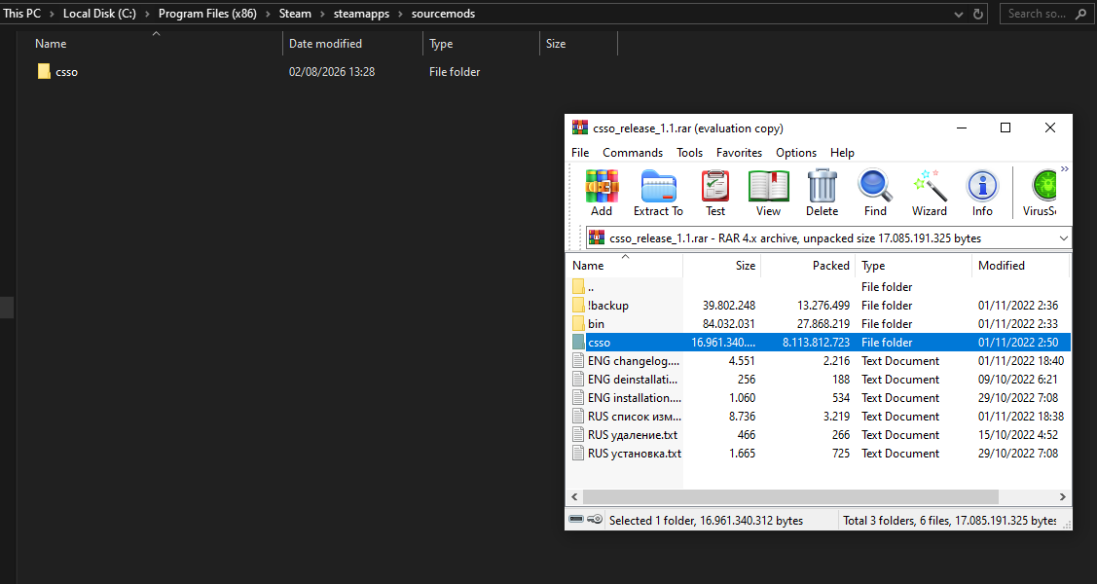Open the Commands menu
Image resolution: width=1097 pixels, height=584 pixels.
[633, 153]
